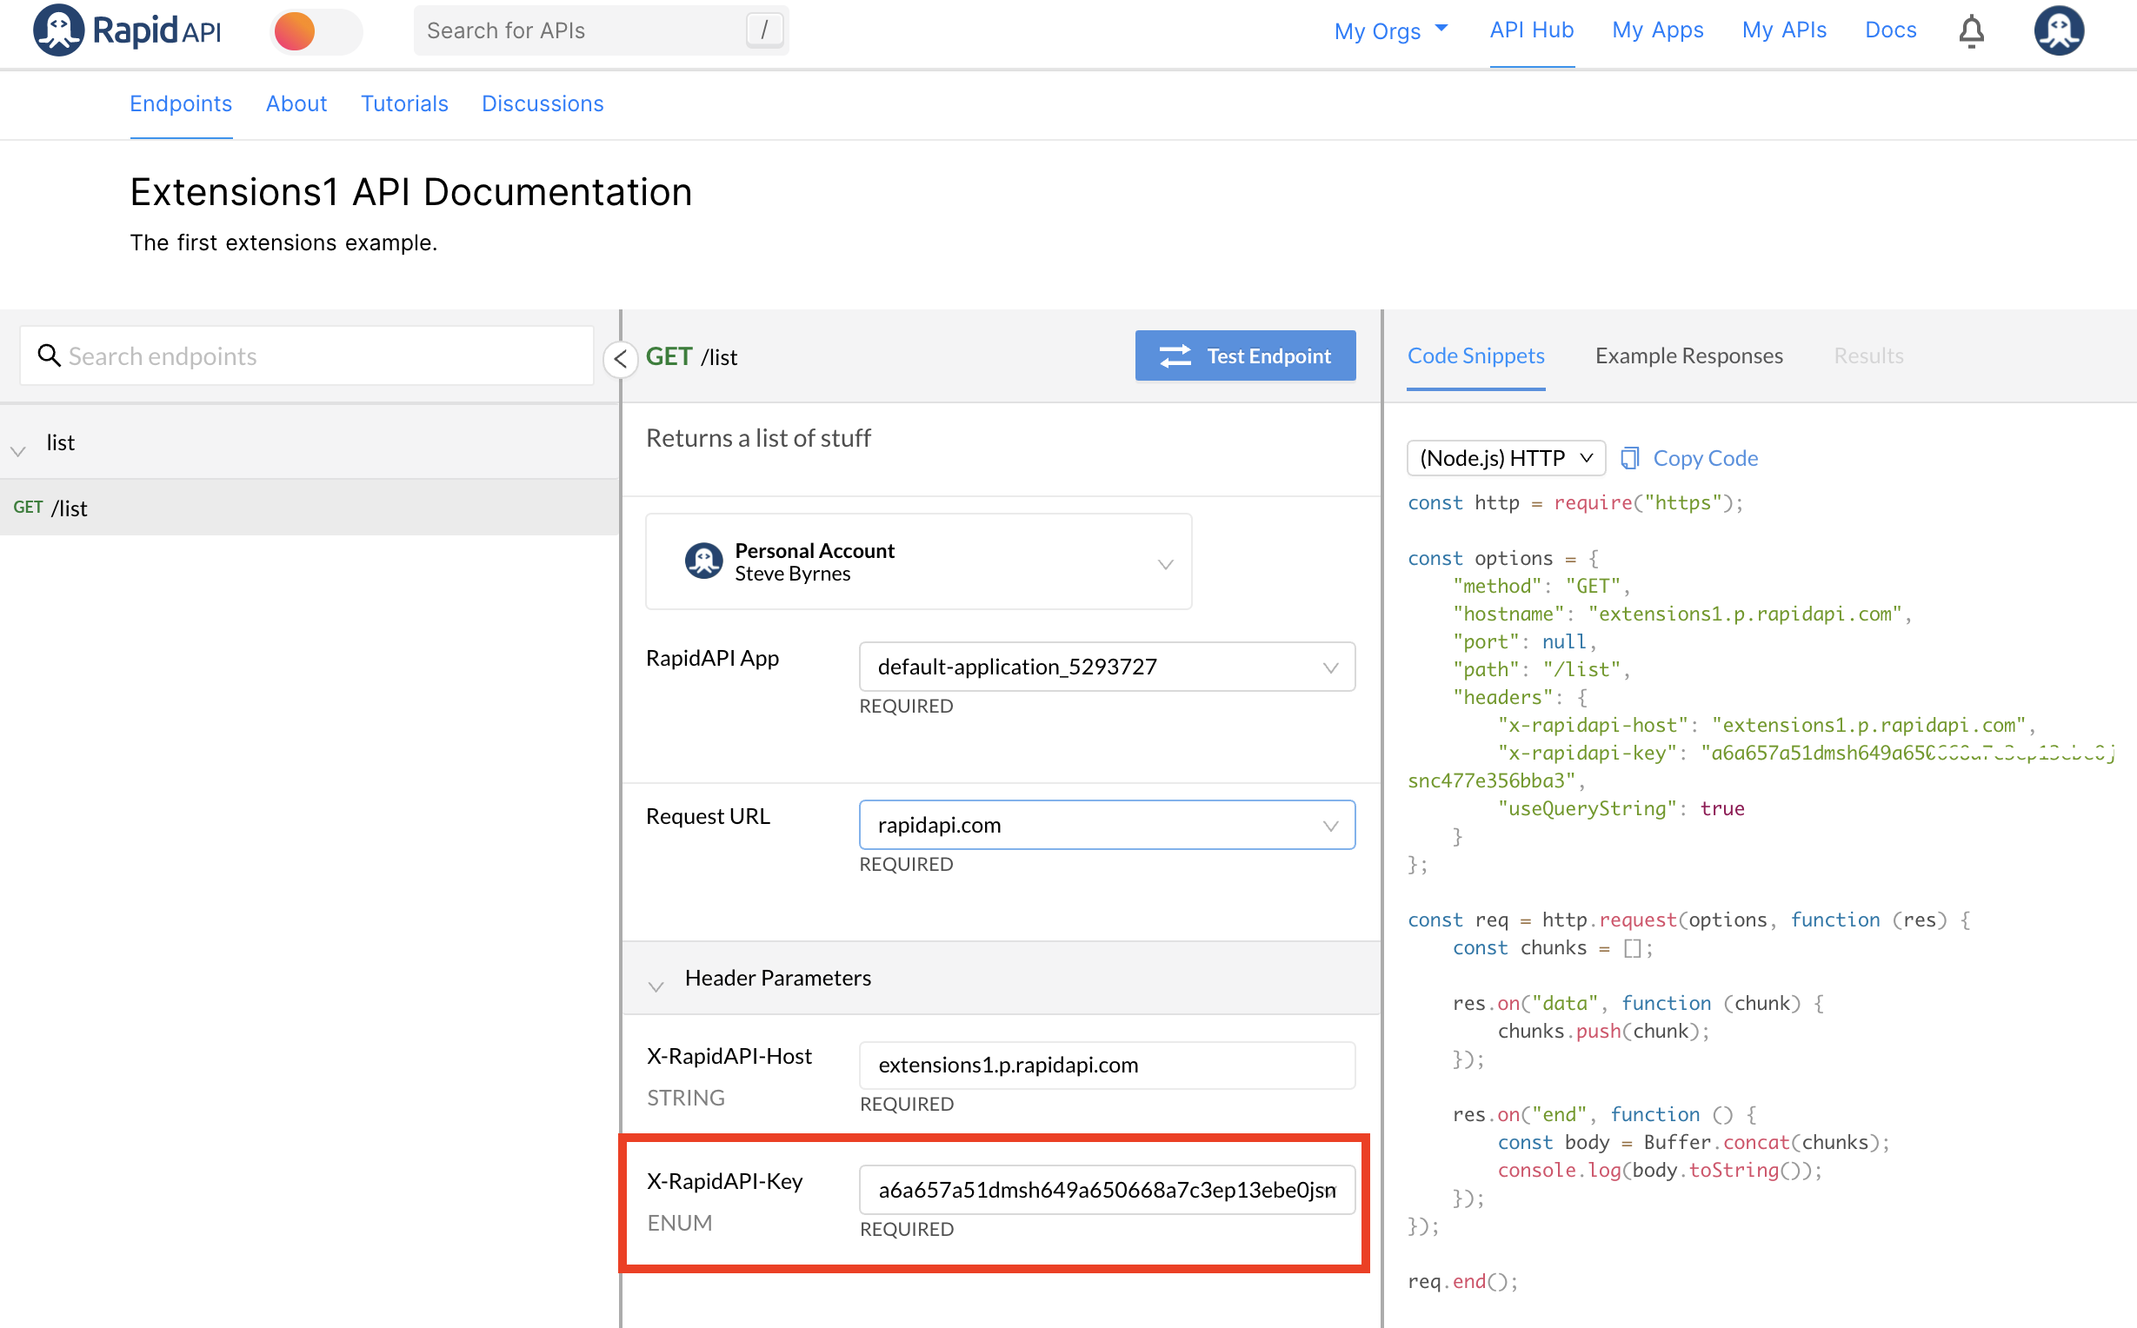This screenshot has height=1328, width=2137.
Task: Open the (Node.js) HTTP language dropdown
Action: pyautogui.click(x=1506, y=458)
